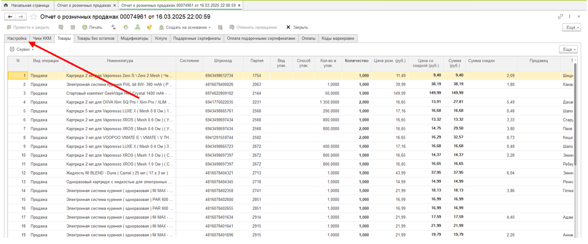
Task: Open the top Еще dropdown menu
Action: 571,27
